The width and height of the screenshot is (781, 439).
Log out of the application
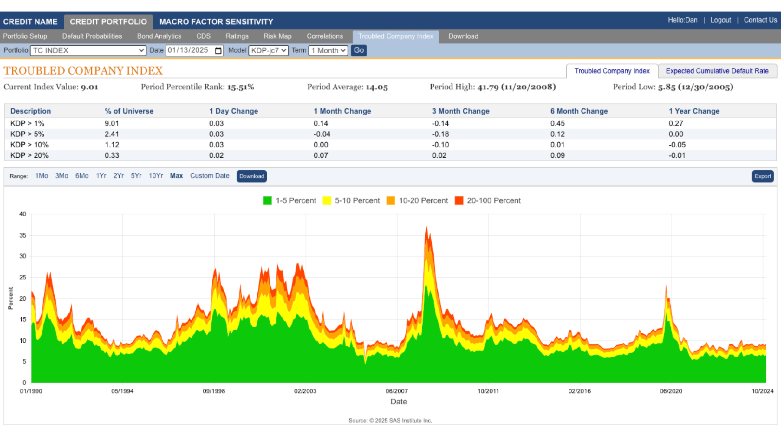(721, 20)
